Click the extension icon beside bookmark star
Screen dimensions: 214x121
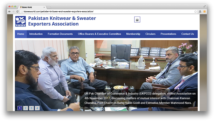pos(200,11)
